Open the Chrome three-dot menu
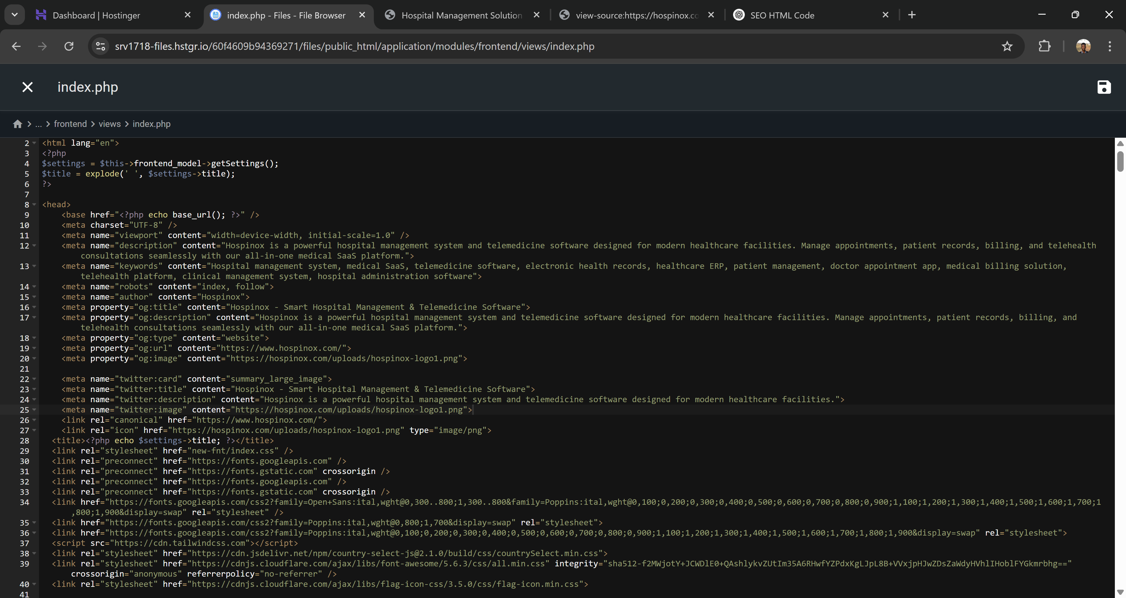The image size is (1126, 598). [x=1109, y=46]
